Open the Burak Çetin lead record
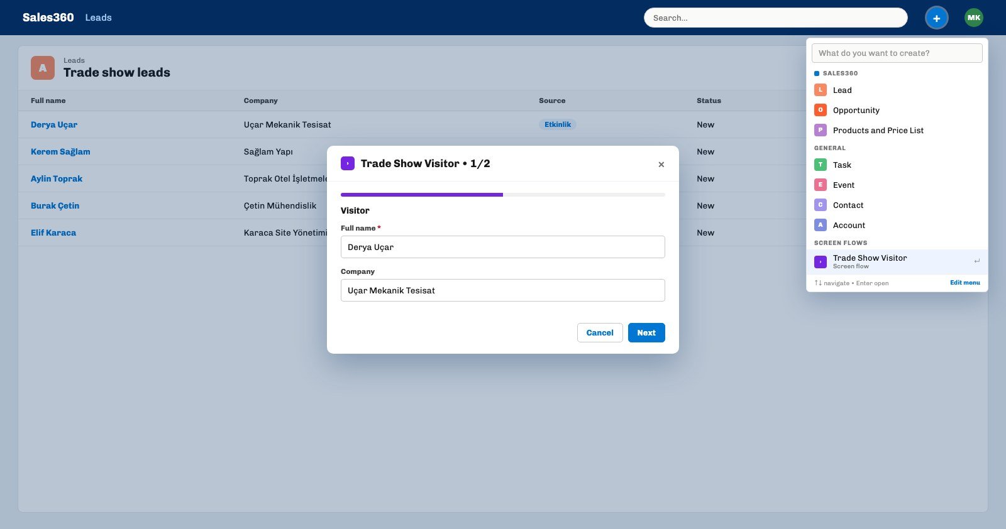The height and width of the screenshot is (529, 1006). (x=55, y=205)
